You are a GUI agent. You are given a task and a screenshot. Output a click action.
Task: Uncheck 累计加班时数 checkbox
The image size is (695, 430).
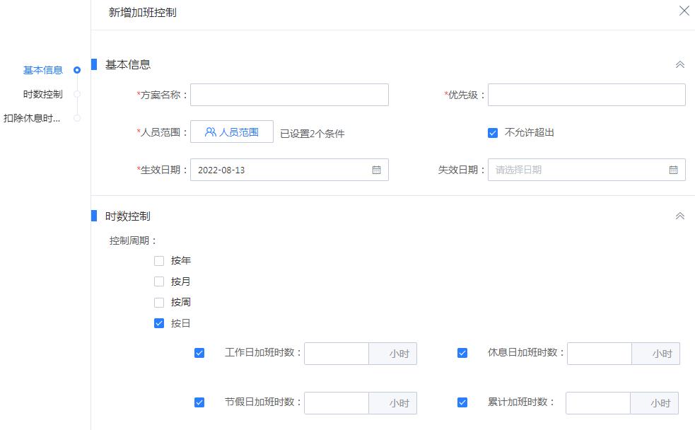462,402
